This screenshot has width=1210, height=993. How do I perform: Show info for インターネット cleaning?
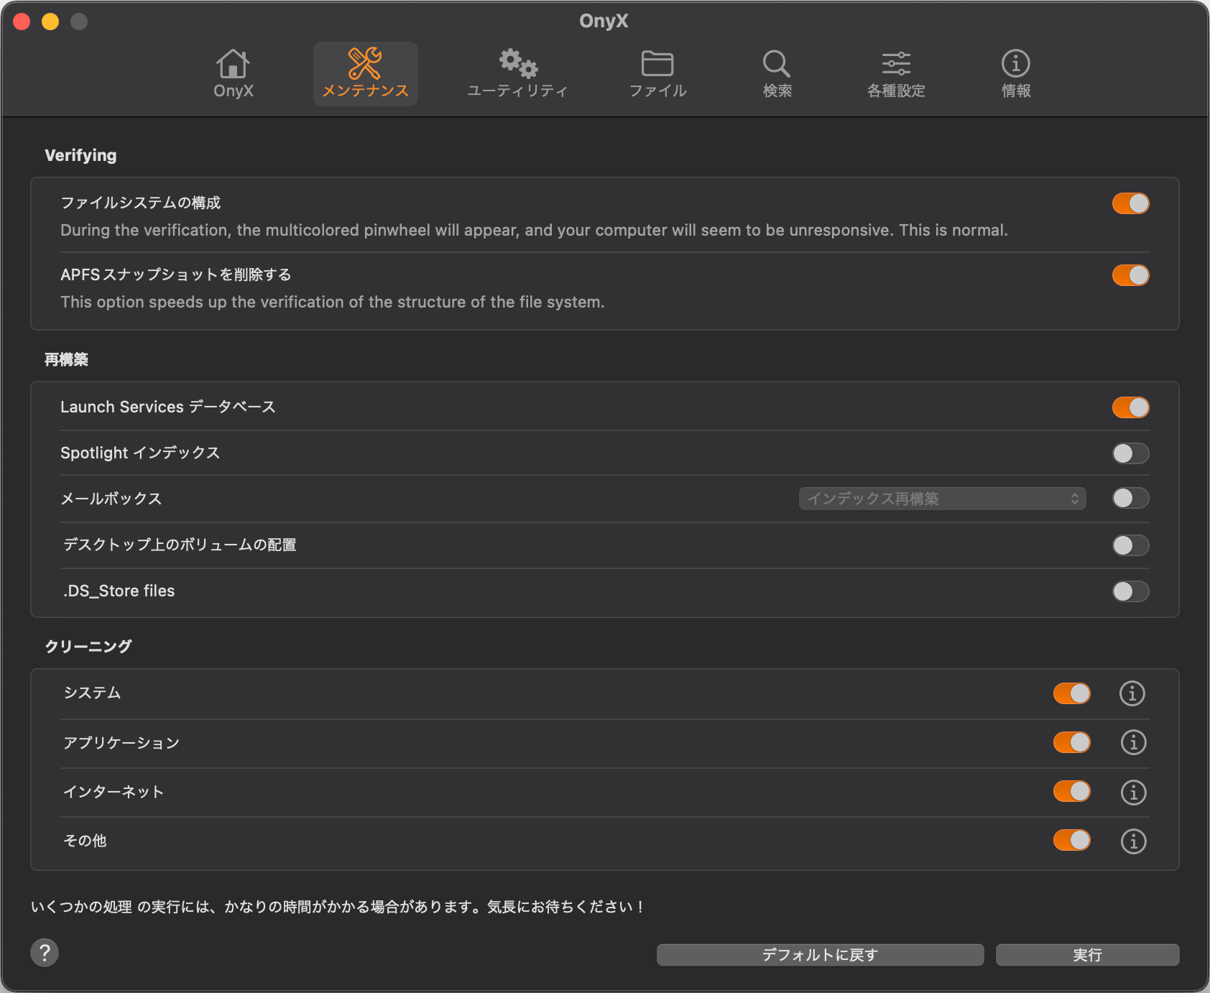click(x=1134, y=793)
